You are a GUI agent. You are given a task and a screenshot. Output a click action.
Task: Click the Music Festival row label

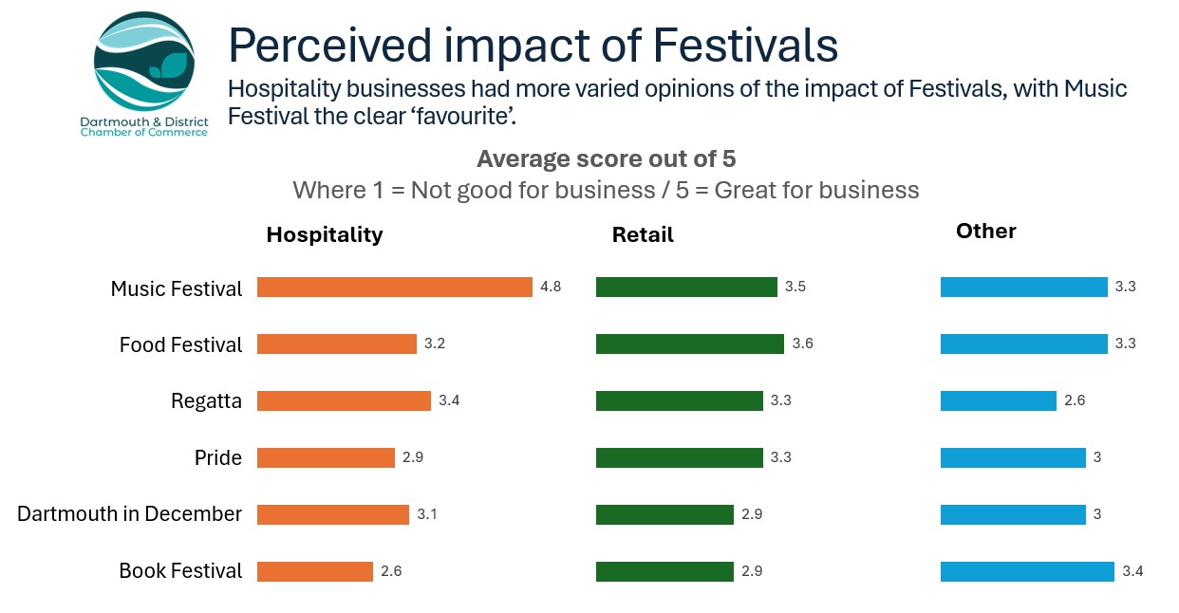click(177, 288)
